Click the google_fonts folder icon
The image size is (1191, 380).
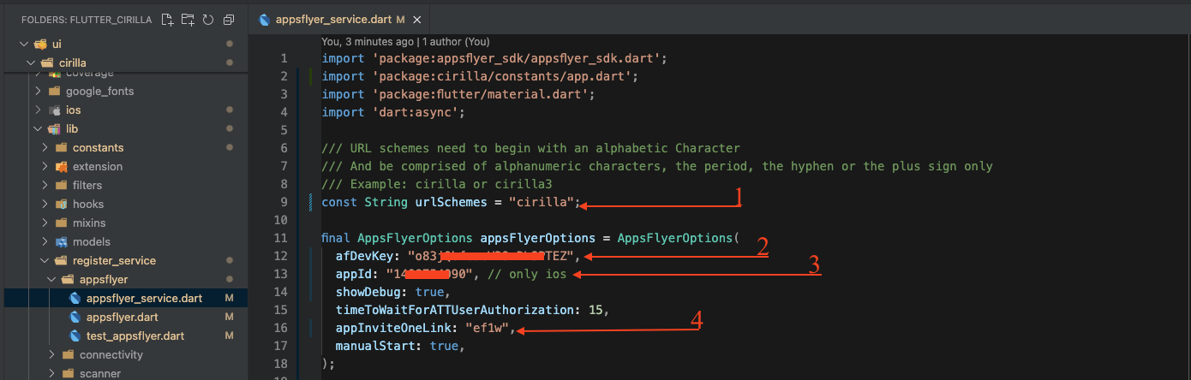(54, 91)
